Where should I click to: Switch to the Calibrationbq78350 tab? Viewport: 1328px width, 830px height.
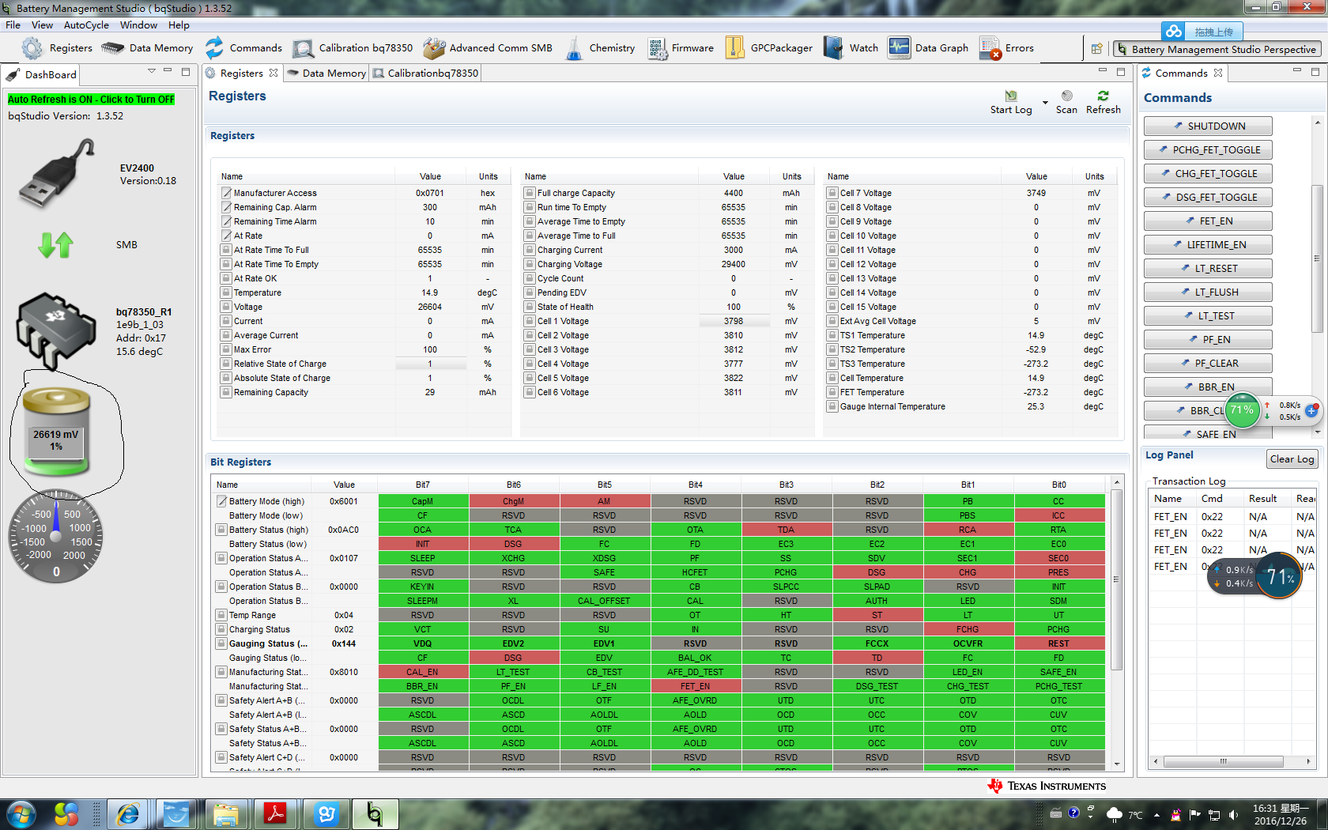click(x=425, y=74)
